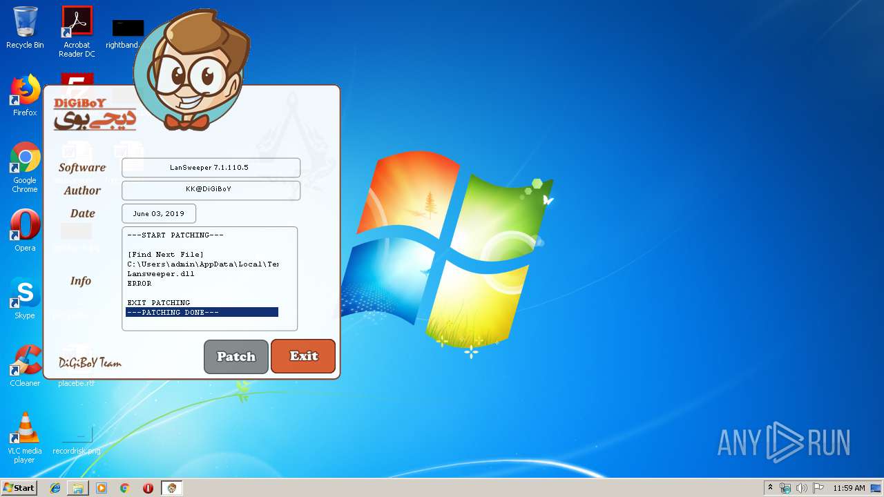The height and width of the screenshot is (497, 884).
Task: Click the DiGiBoY logo in the patcher
Action: (95, 114)
